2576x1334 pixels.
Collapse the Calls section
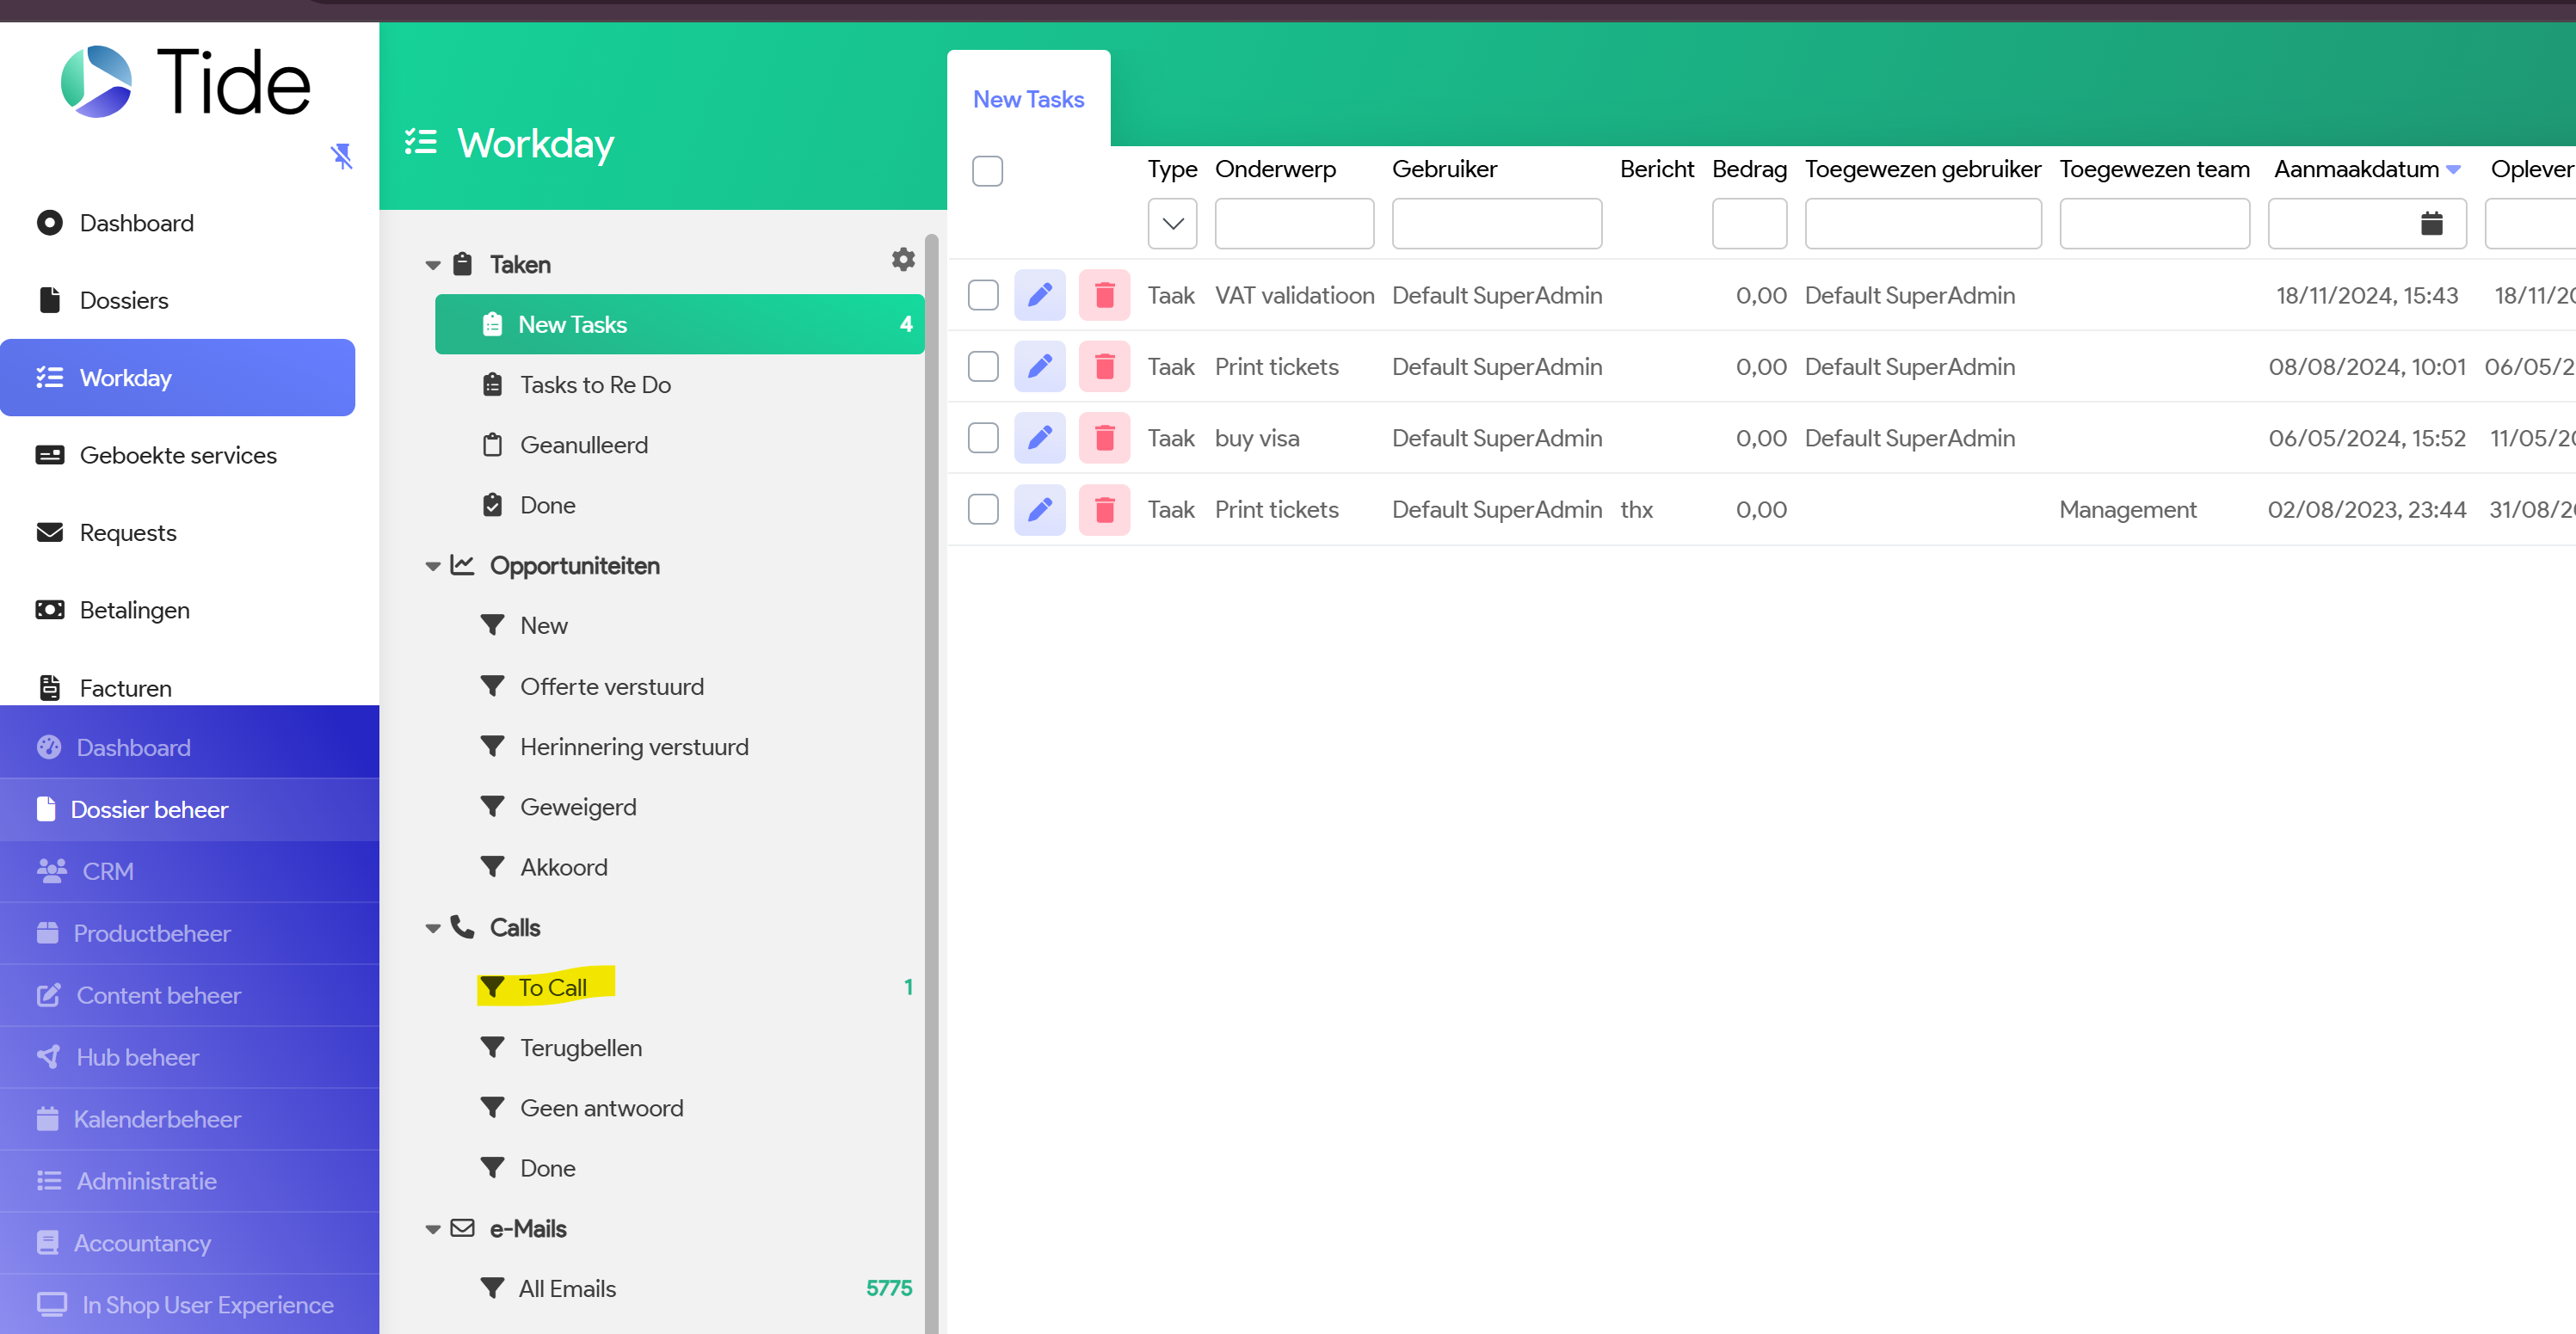click(x=433, y=928)
